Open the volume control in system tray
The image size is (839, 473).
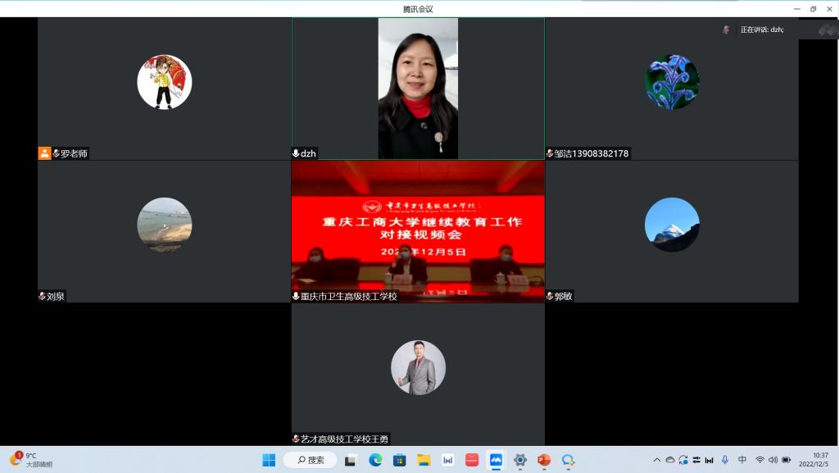click(x=773, y=460)
